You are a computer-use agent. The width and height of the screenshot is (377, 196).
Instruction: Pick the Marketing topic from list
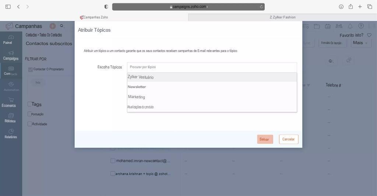[x=212, y=97]
